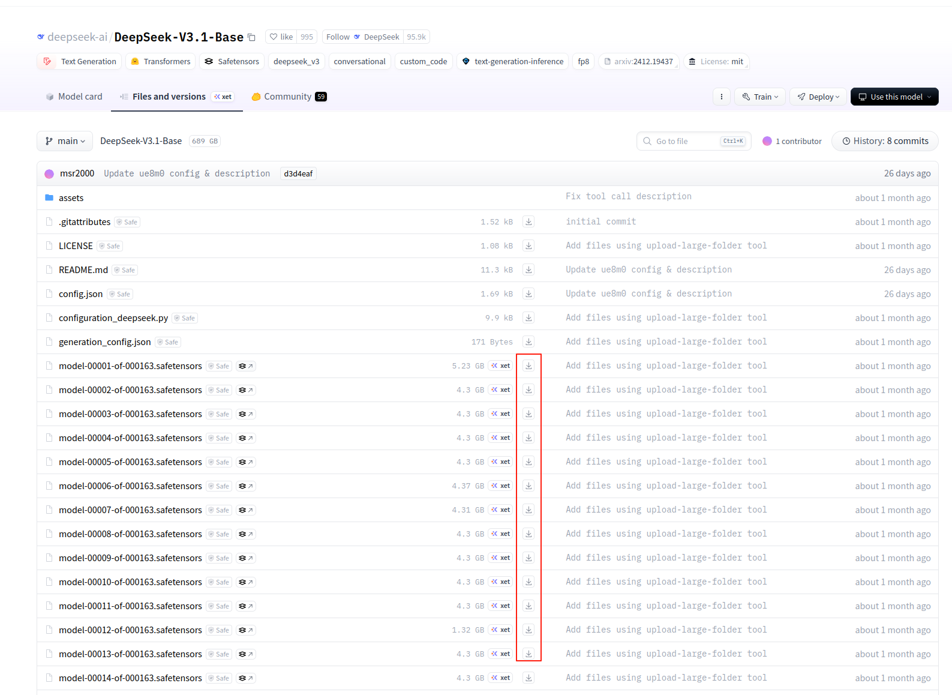View the 1 contributor list

[x=792, y=141]
